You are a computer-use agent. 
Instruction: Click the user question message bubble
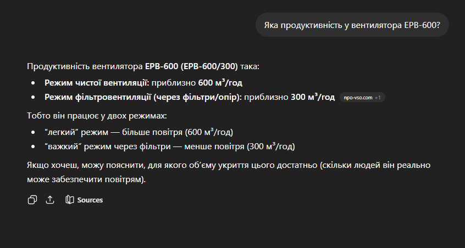[x=352, y=25]
